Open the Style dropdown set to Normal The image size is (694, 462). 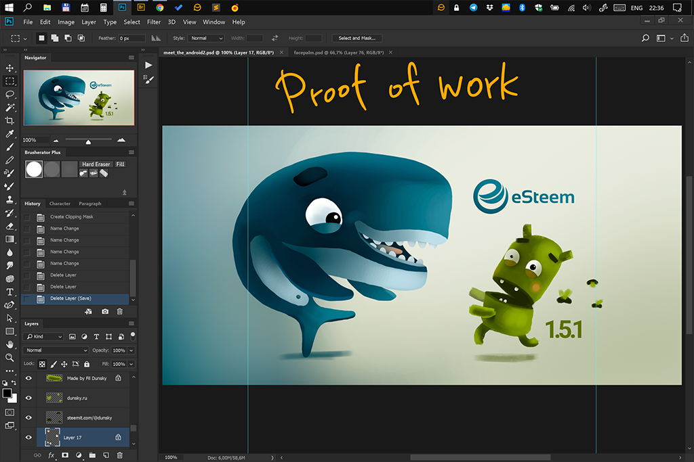click(x=206, y=39)
